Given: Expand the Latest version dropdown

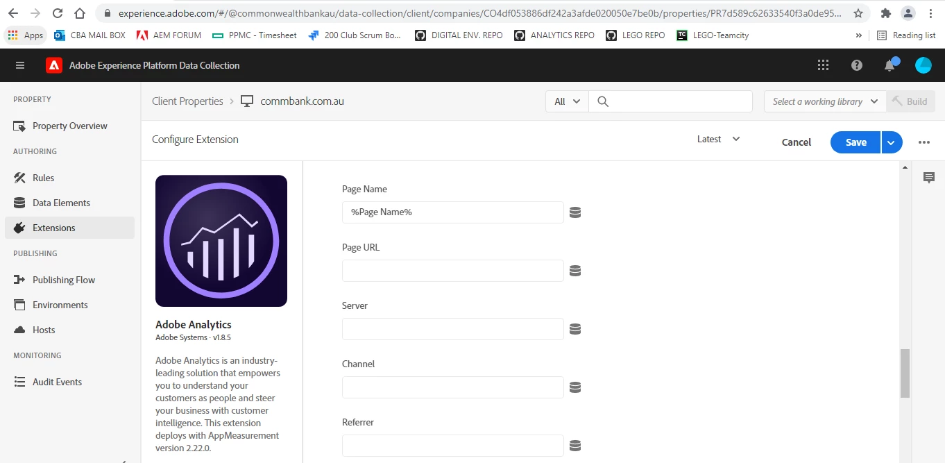Looking at the screenshot, I should [x=719, y=139].
